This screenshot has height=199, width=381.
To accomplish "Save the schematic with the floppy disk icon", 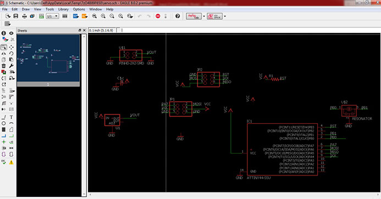I will (16, 16).
